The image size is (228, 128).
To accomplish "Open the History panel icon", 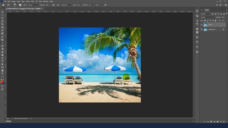I will pos(197,11).
